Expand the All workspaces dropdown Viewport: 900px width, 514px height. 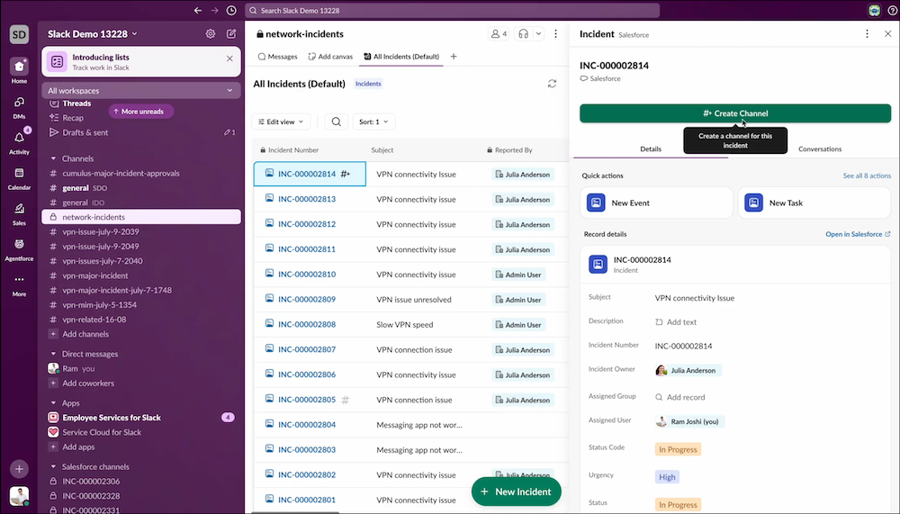140,91
